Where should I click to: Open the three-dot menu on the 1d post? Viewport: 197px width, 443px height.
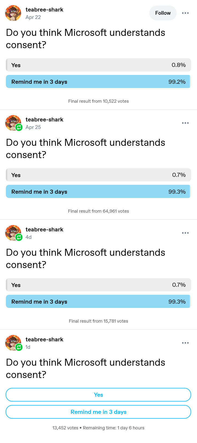pos(185,343)
